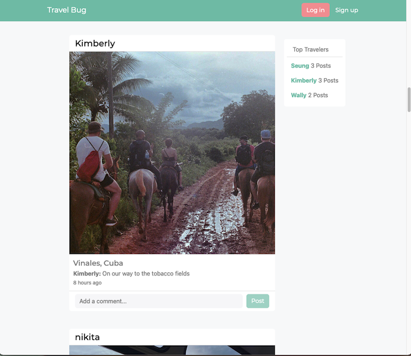Viewport: 411px width, 356px height.
Task: Open nikita's post image preview
Action: coord(172,350)
